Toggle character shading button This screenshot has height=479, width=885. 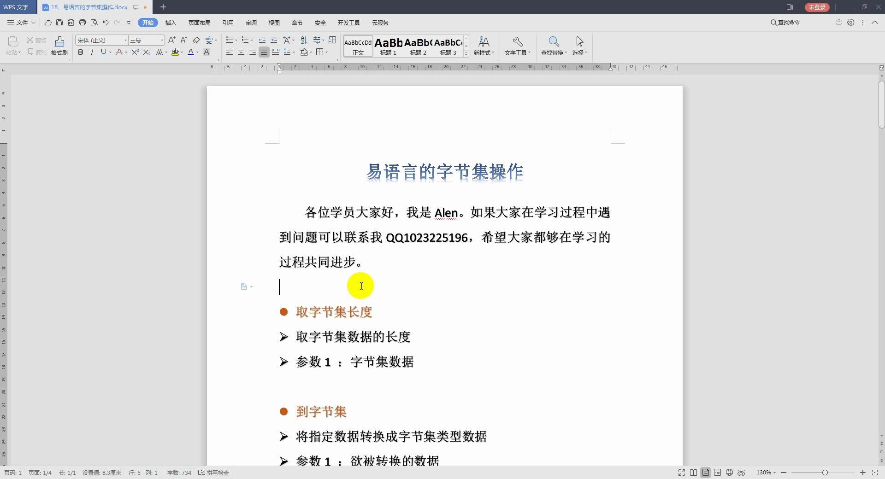[206, 53]
